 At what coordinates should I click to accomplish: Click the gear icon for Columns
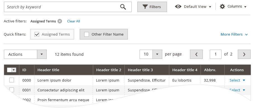pyautogui.click(x=222, y=6)
